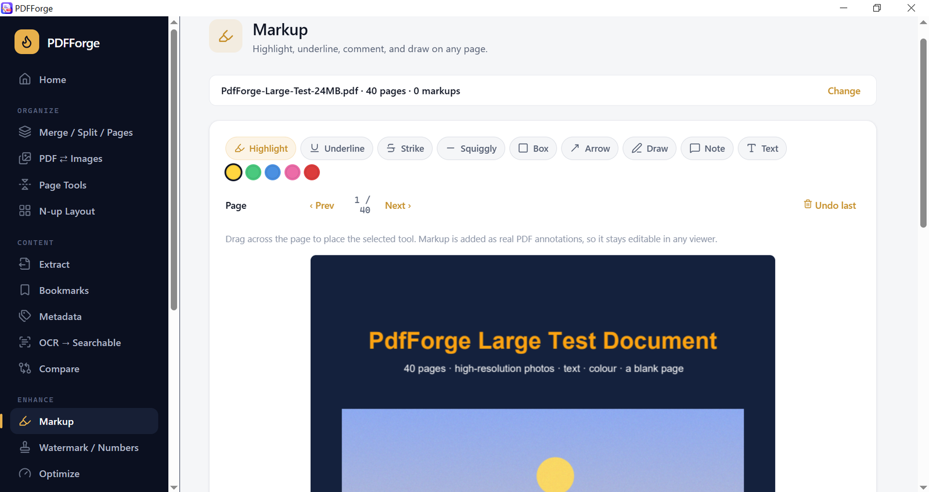Viewport: 929px width, 492px height.
Task: Click the PDF ⇄ Images icon
Action: tap(25, 158)
